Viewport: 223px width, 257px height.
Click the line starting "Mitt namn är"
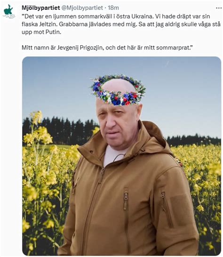tap(107, 48)
